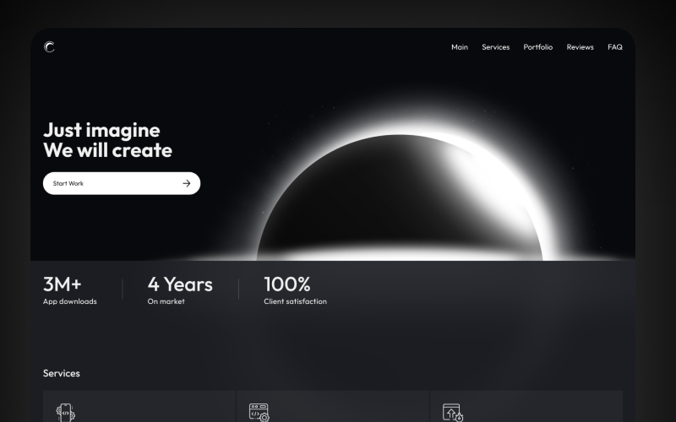Open the Main nav link
This screenshot has height=422, width=676.
[x=460, y=47]
